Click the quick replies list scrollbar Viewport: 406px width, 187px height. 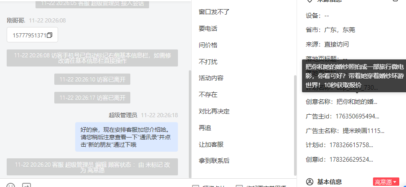click(x=295, y=125)
